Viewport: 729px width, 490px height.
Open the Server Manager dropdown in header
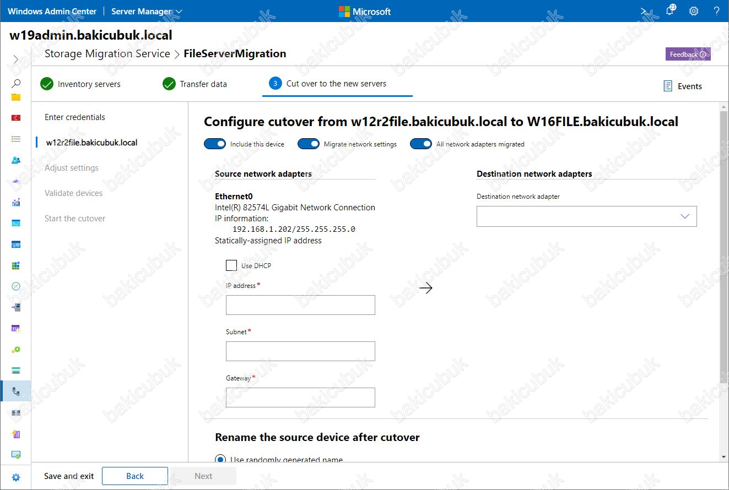click(147, 11)
